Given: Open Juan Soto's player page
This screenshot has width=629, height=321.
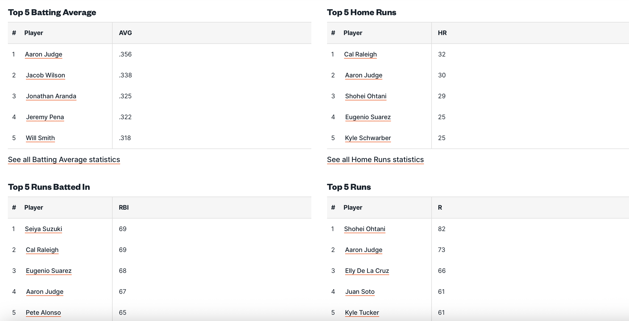Looking at the screenshot, I should click(360, 292).
